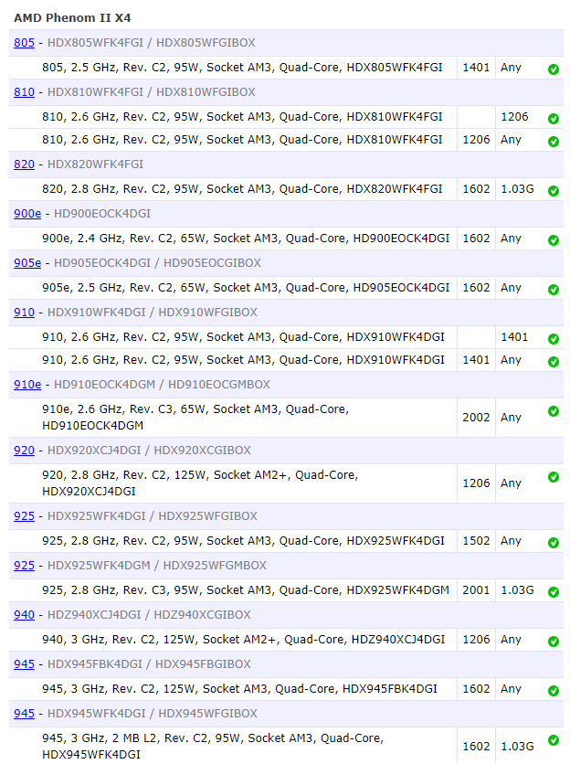Click Any in the 900e row
This screenshot has height=764, width=570.
pyautogui.click(x=511, y=239)
